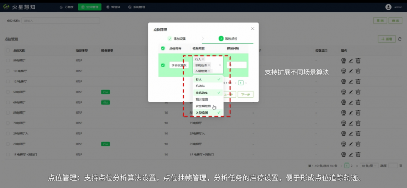Viewport: 407px width, 188px height.
Task: Uncheck the 2F会议室 row checkbox in the dialog
Action: (x=163, y=65)
